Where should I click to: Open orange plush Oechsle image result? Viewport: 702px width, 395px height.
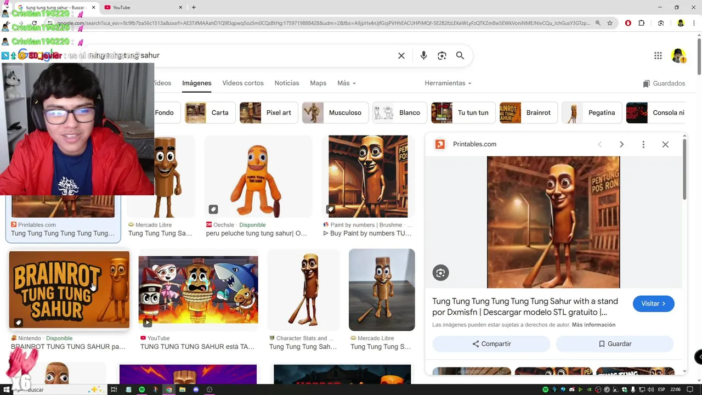tap(258, 176)
